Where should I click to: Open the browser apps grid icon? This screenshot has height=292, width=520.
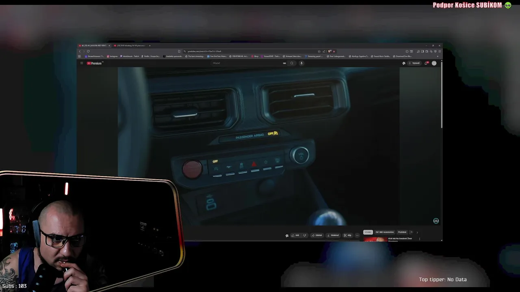point(79,56)
